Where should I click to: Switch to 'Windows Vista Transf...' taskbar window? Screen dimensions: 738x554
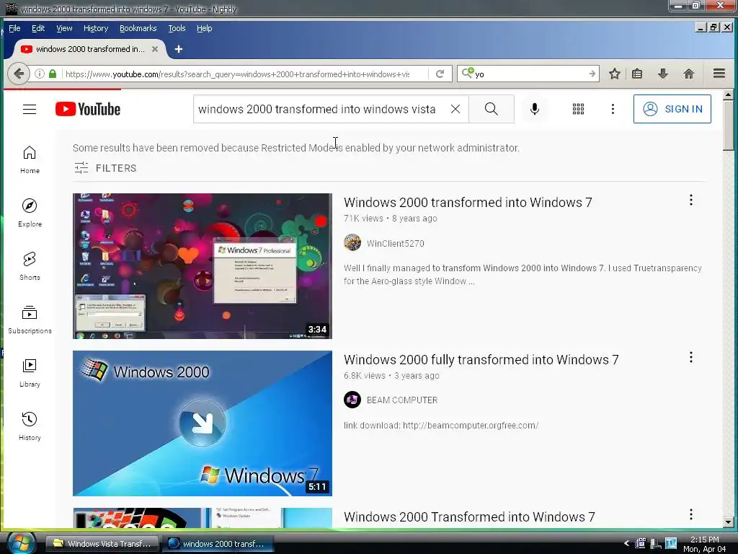tap(102, 543)
